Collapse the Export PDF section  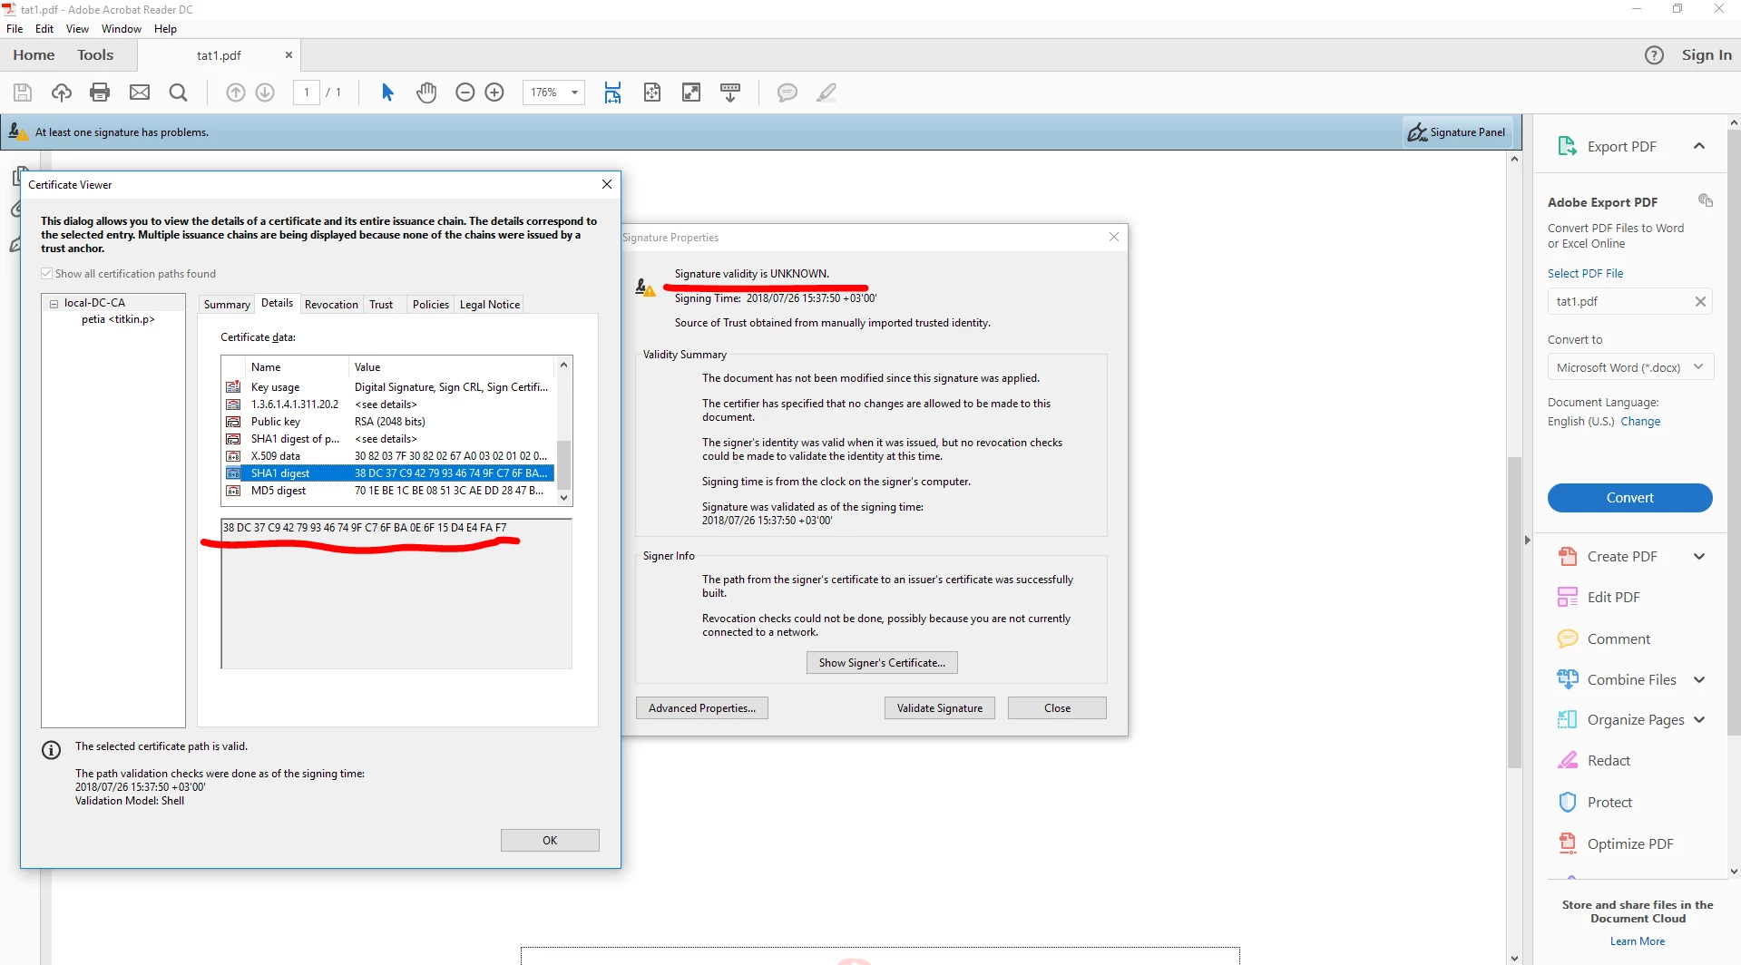pyautogui.click(x=1699, y=146)
